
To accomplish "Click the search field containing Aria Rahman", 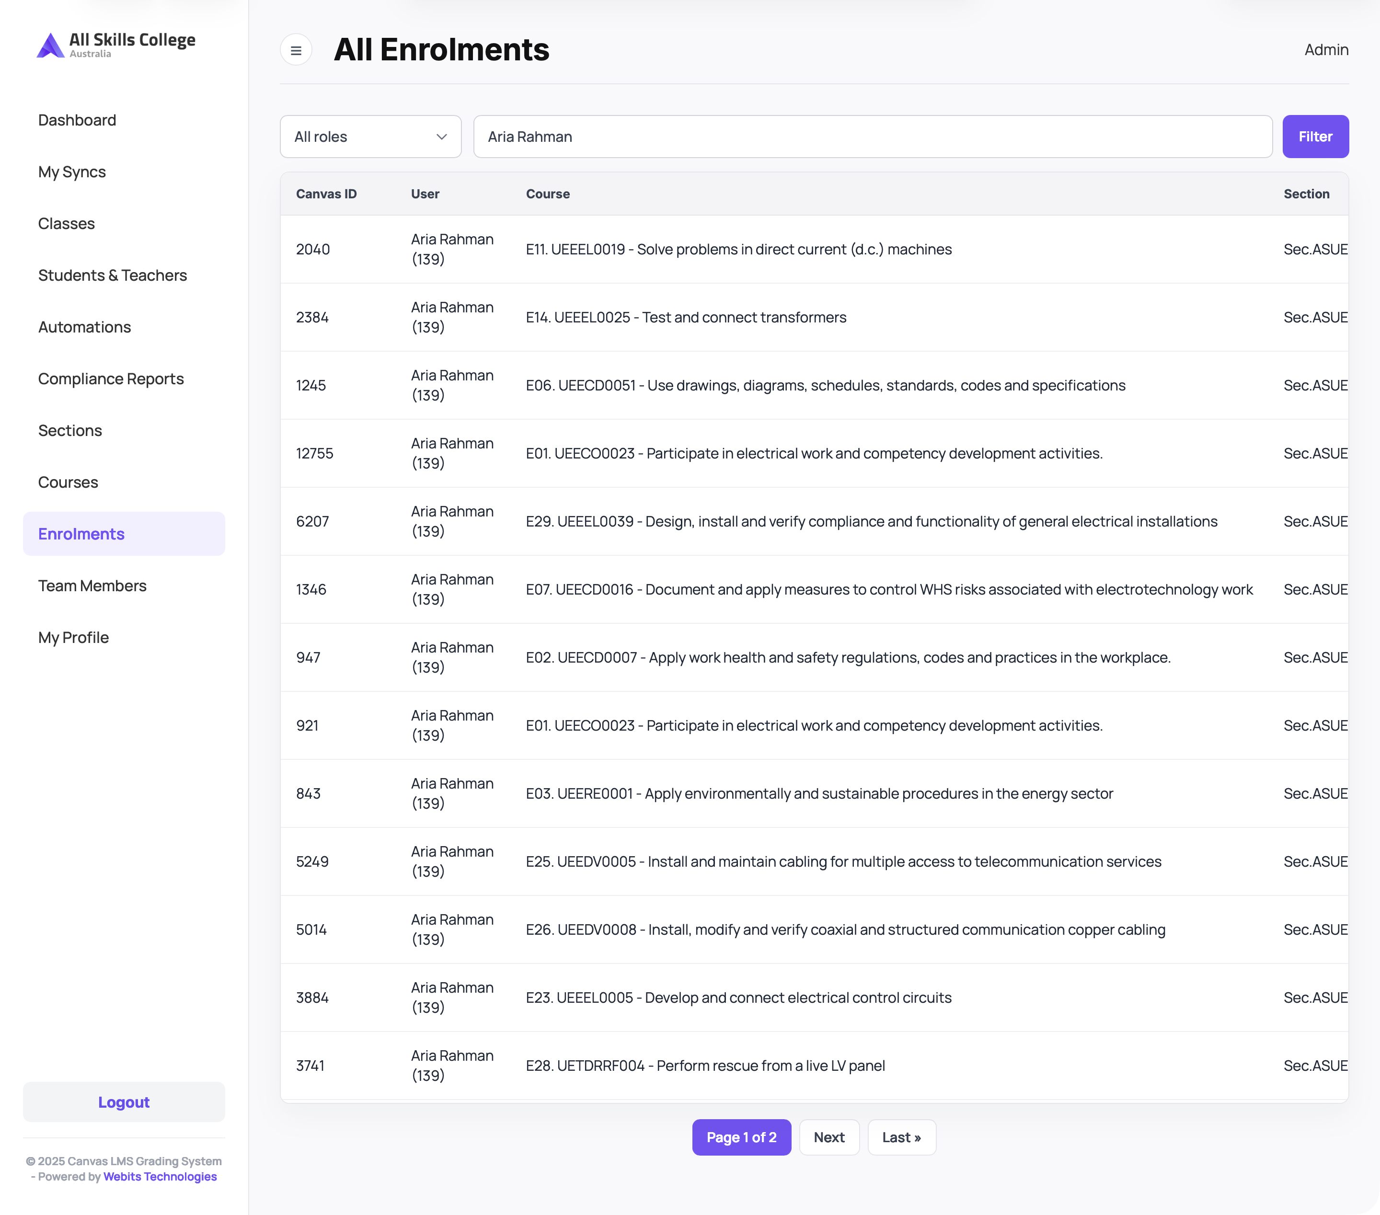I will pyautogui.click(x=872, y=137).
